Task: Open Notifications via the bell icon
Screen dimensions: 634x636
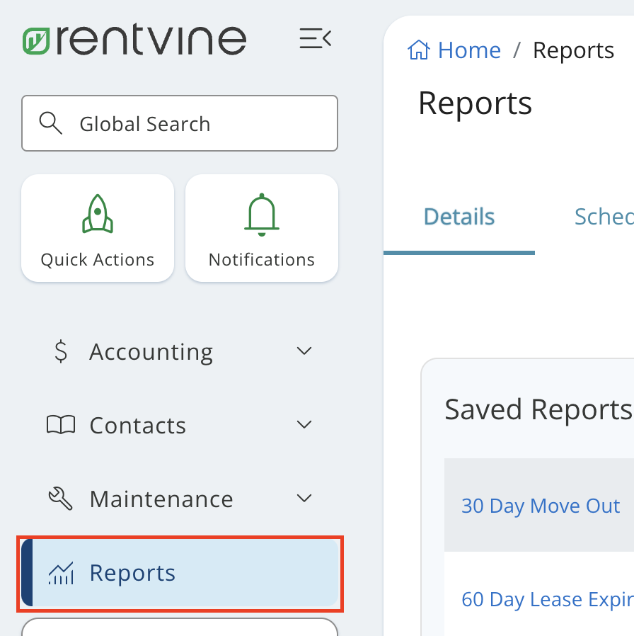Action: pos(261,214)
